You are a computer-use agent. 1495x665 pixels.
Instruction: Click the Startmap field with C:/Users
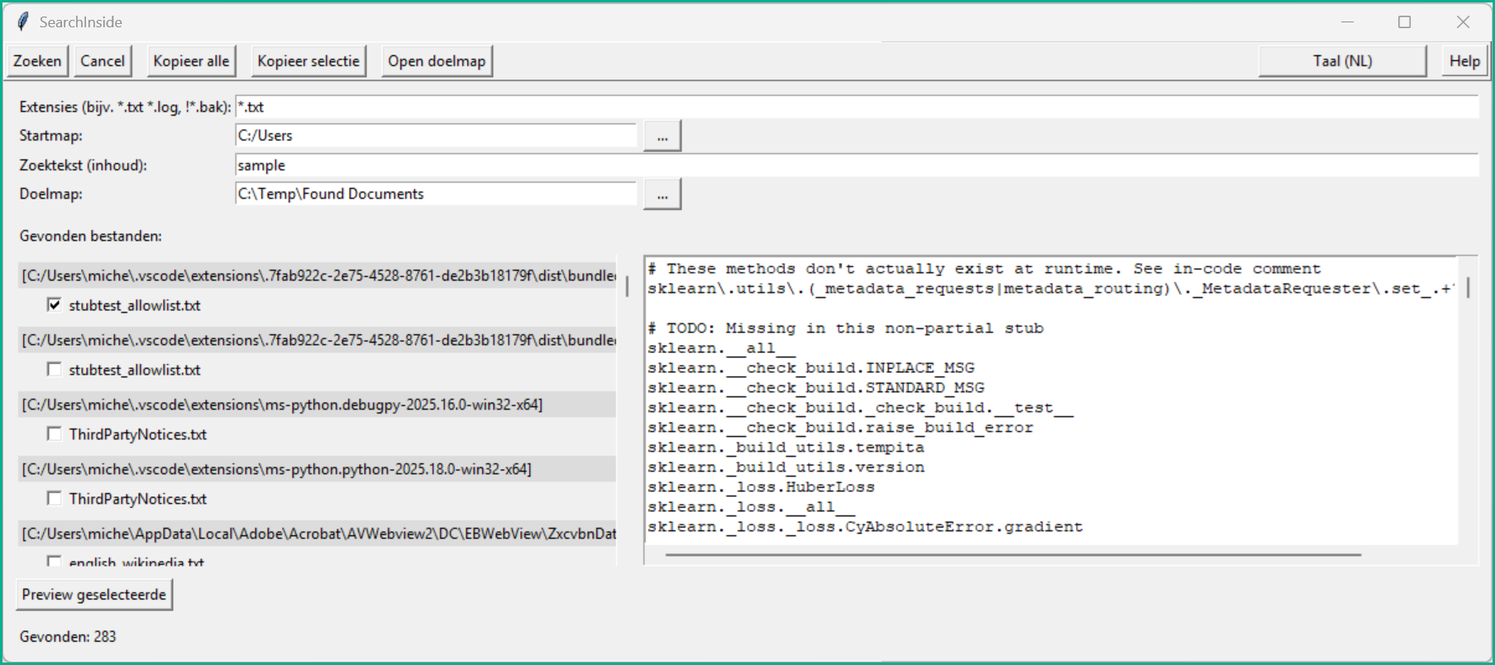436,136
